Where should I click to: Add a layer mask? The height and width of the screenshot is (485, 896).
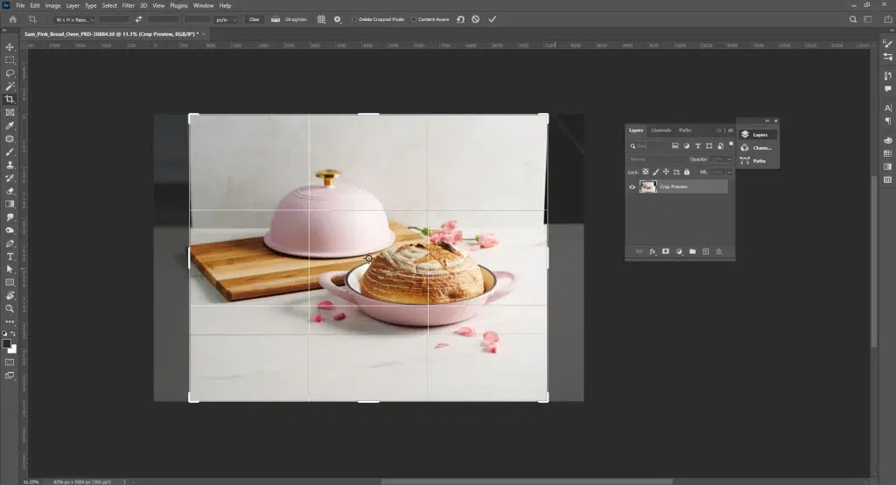[x=666, y=251]
